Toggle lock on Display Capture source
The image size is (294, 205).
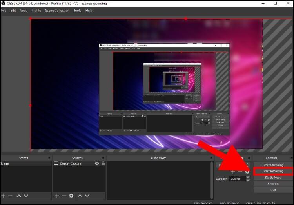(x=103, y=163)
